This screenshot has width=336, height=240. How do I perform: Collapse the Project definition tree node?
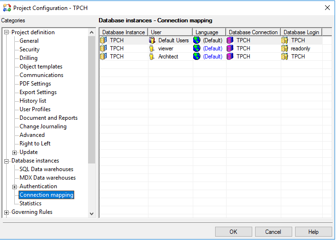click(7, 32)
